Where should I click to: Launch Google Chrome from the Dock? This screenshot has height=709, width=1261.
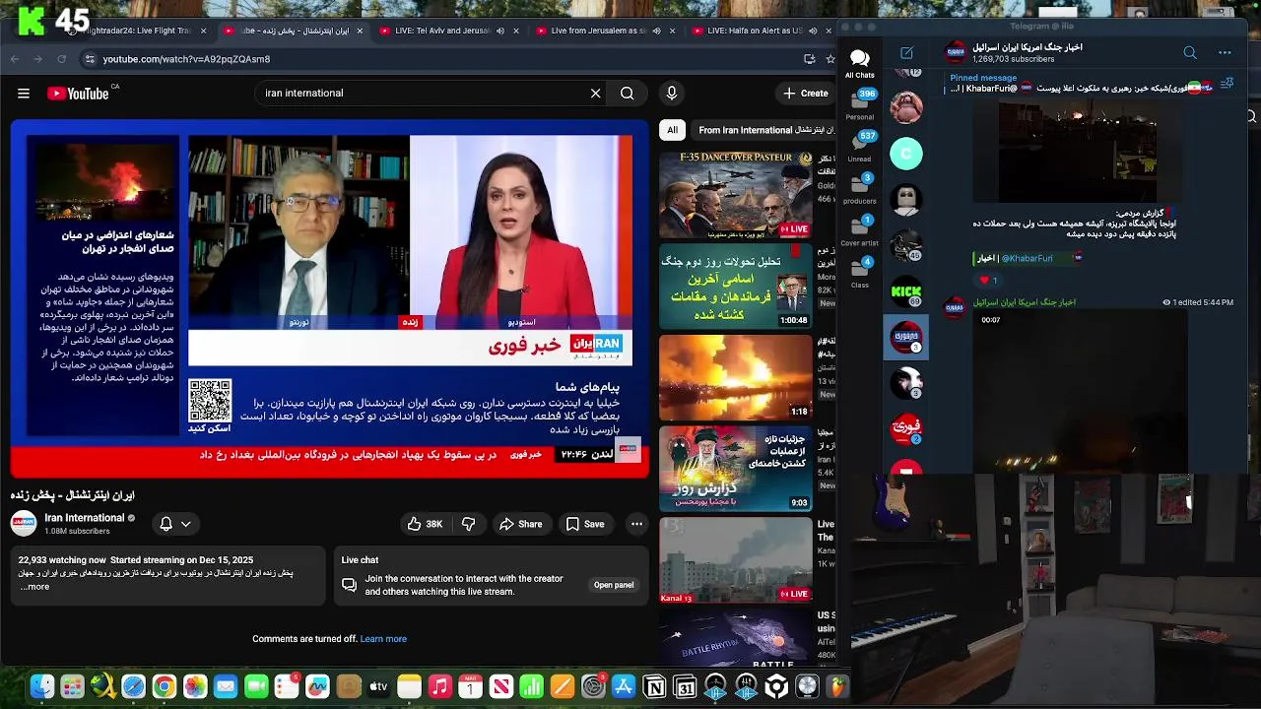click(165, 687)
